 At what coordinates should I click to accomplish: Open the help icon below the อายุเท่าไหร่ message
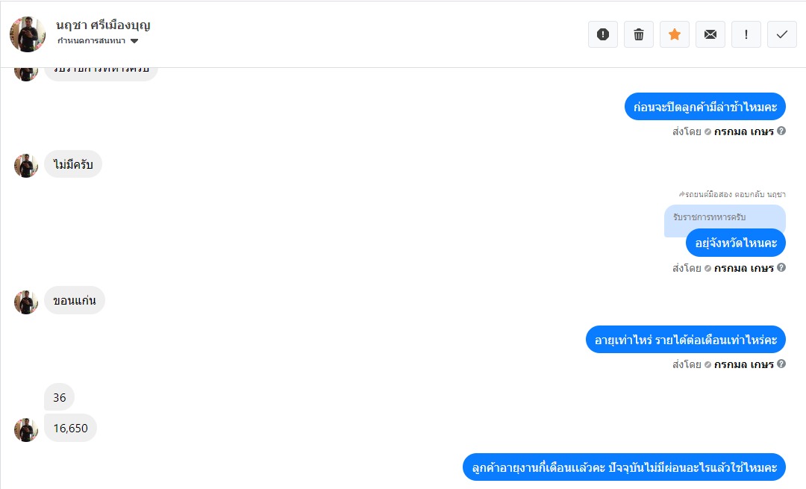point(781,364)
